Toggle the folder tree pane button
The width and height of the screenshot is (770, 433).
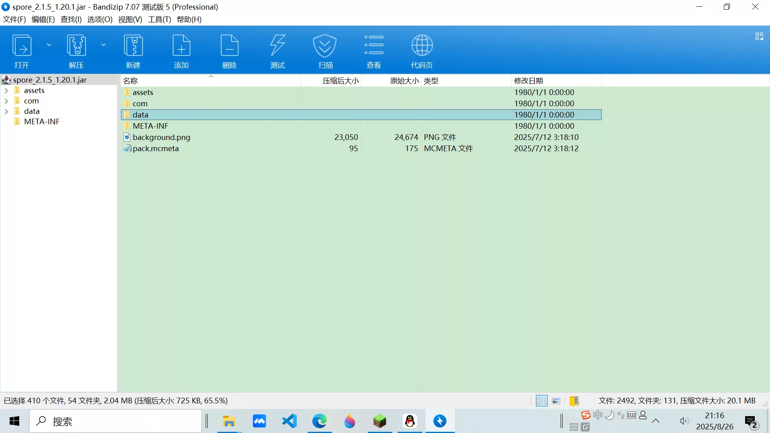click(574, 401)
